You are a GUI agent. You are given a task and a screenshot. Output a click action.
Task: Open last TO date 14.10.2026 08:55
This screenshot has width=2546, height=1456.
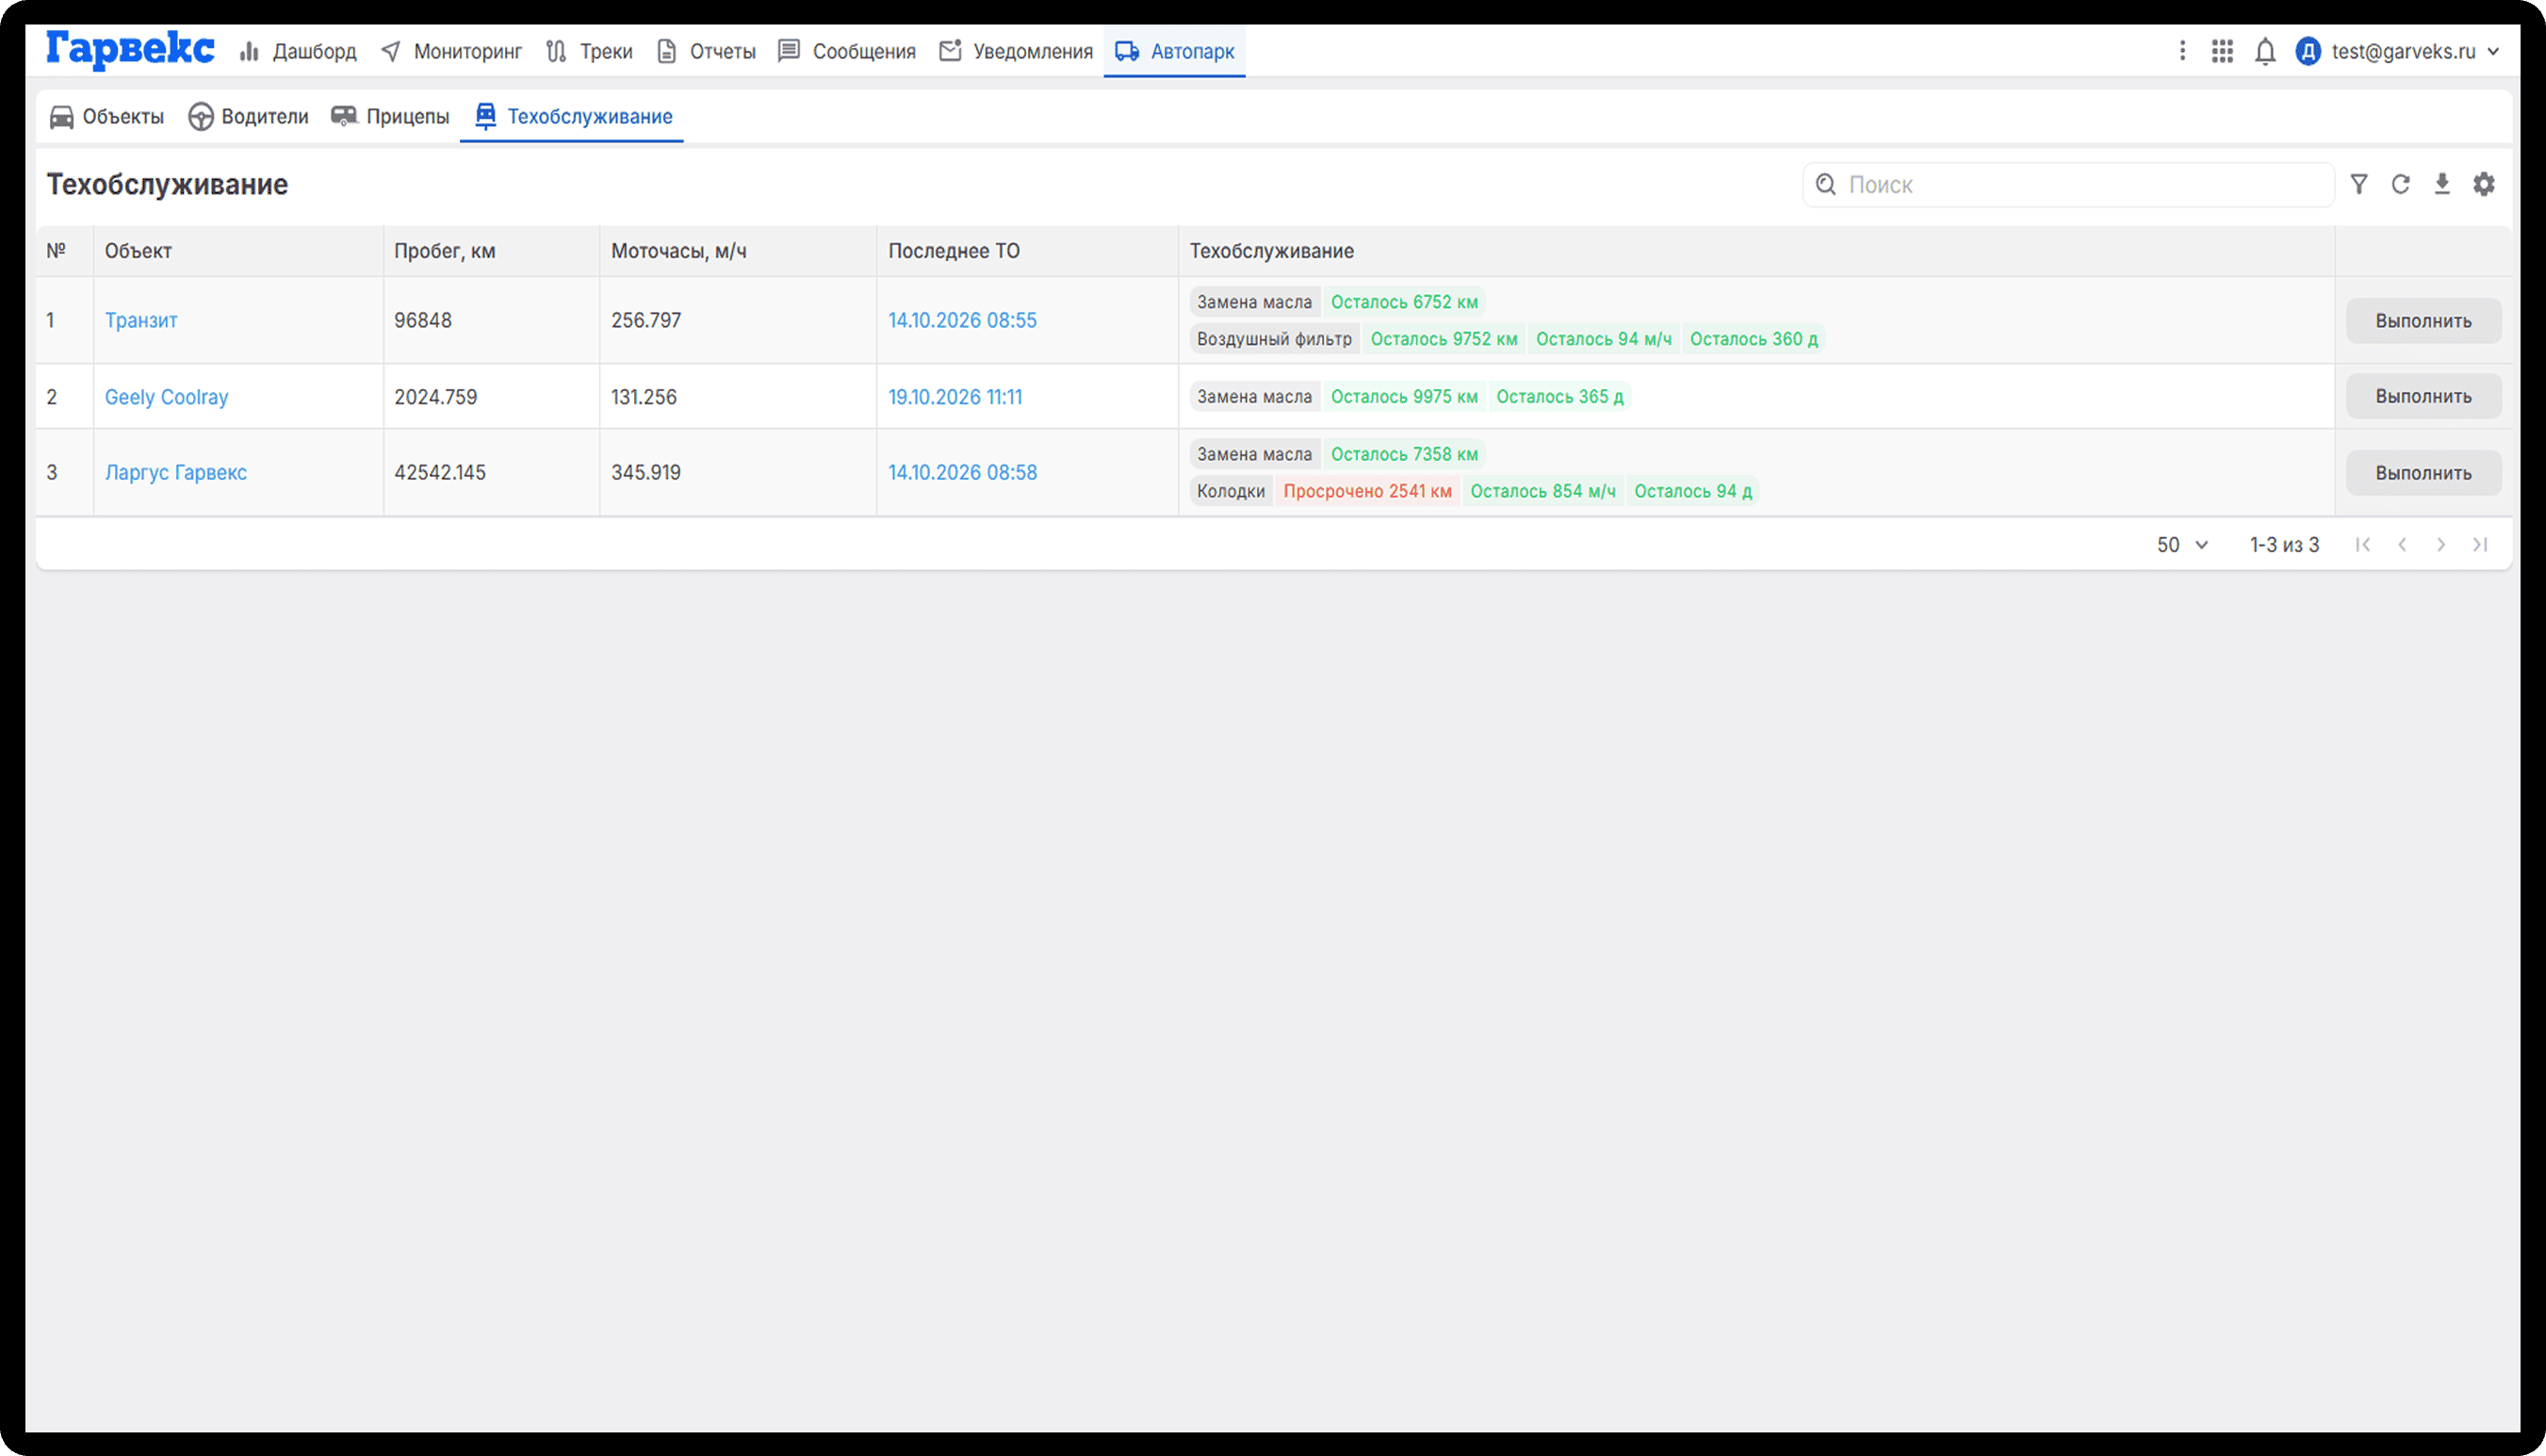click(x=963, y=320)
